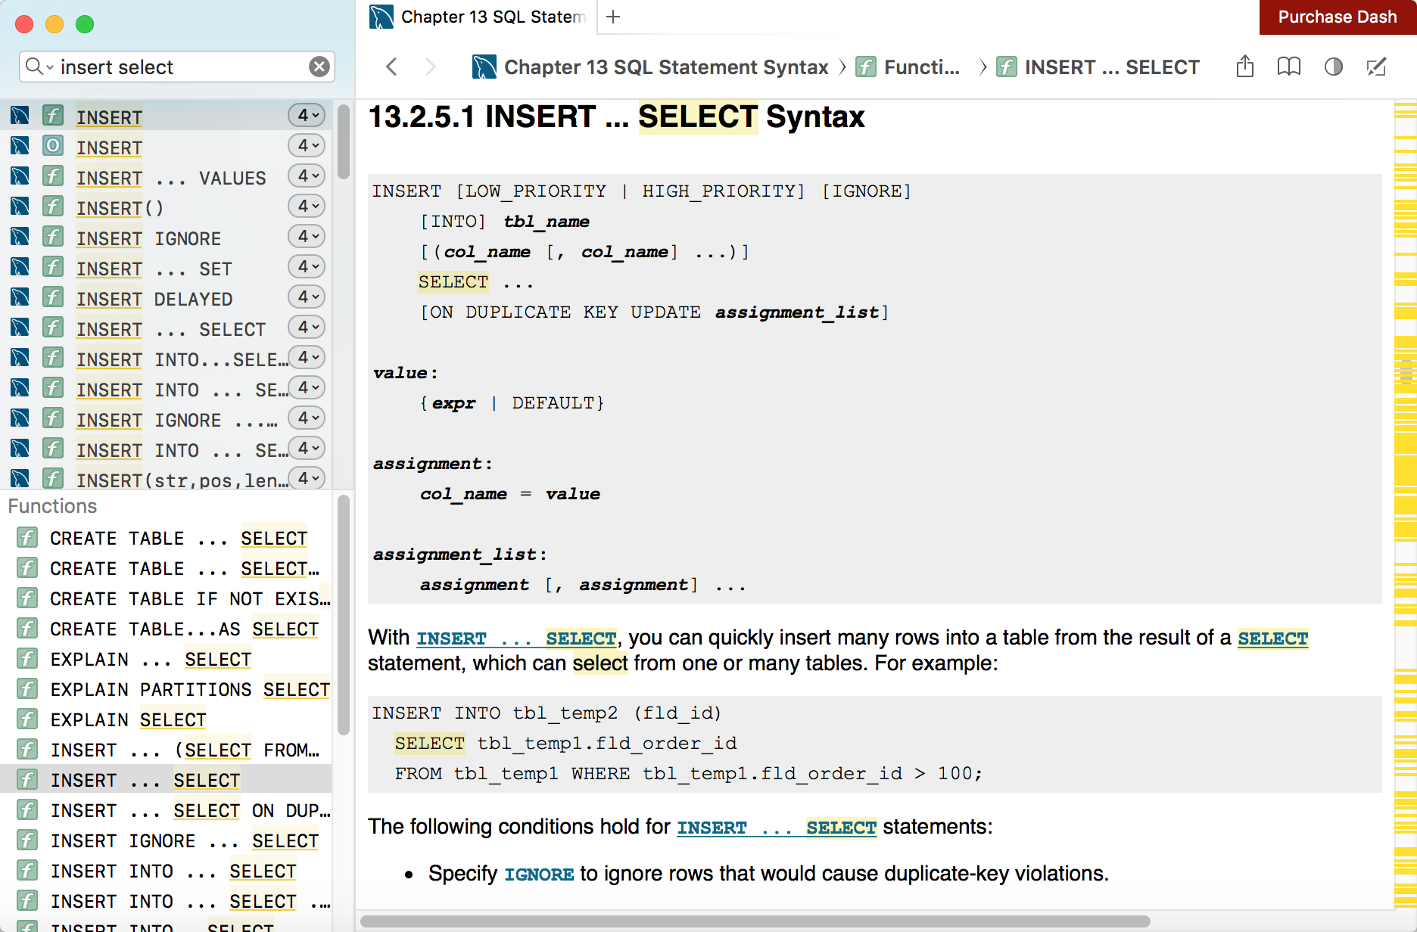Image resolution: width=1417 pixels, height=932 pixels.
Task: Expand the count dropdown for INSERT DELAYED
Action: click(x=307, y=297)
